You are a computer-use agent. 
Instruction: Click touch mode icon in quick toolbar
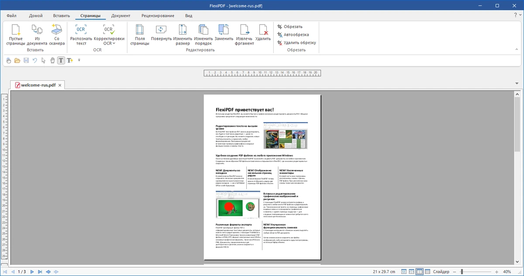8,60
